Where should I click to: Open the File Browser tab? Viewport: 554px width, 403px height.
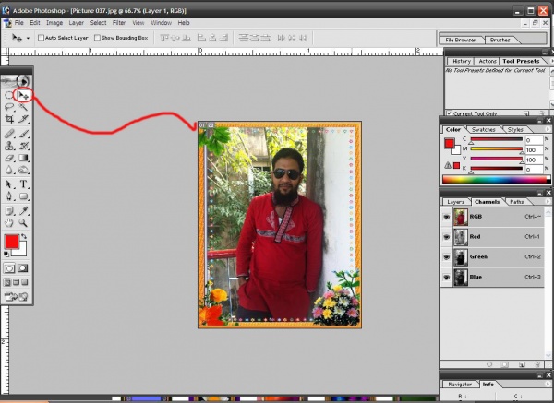pyautogui.click(x=461, y=40)
